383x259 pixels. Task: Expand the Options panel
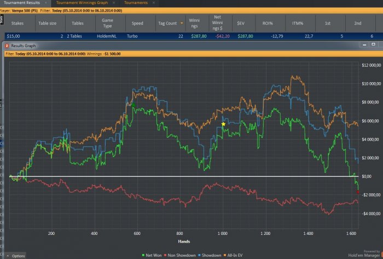tap(15, 256)
